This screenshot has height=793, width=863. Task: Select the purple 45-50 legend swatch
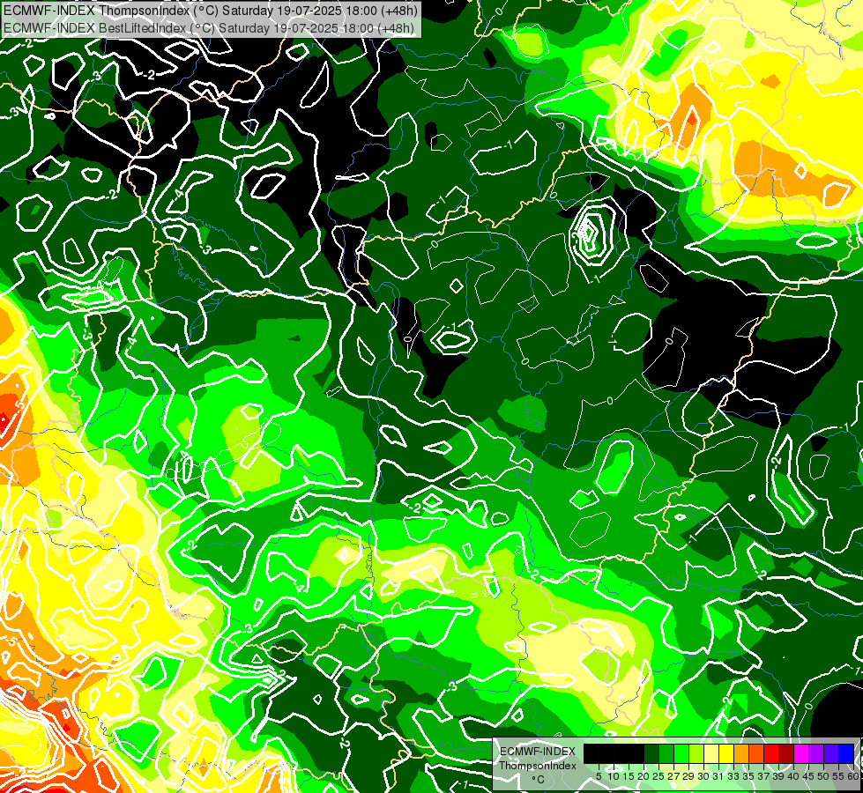tap(816, 753)
